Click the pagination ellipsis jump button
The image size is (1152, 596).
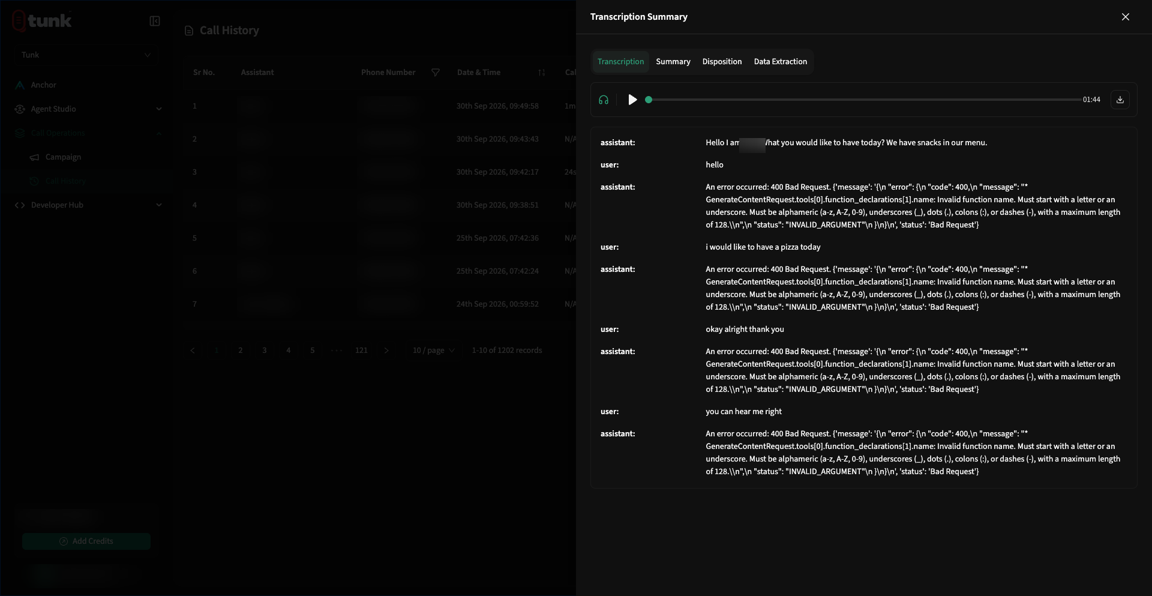click(x=337, y=351)
